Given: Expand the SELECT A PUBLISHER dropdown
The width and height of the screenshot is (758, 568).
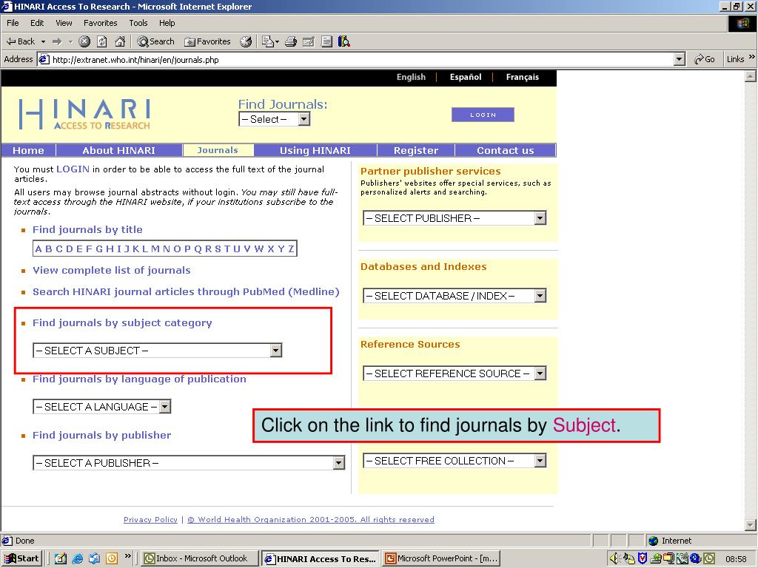Looking at the screenshot, I should [189, 463].
